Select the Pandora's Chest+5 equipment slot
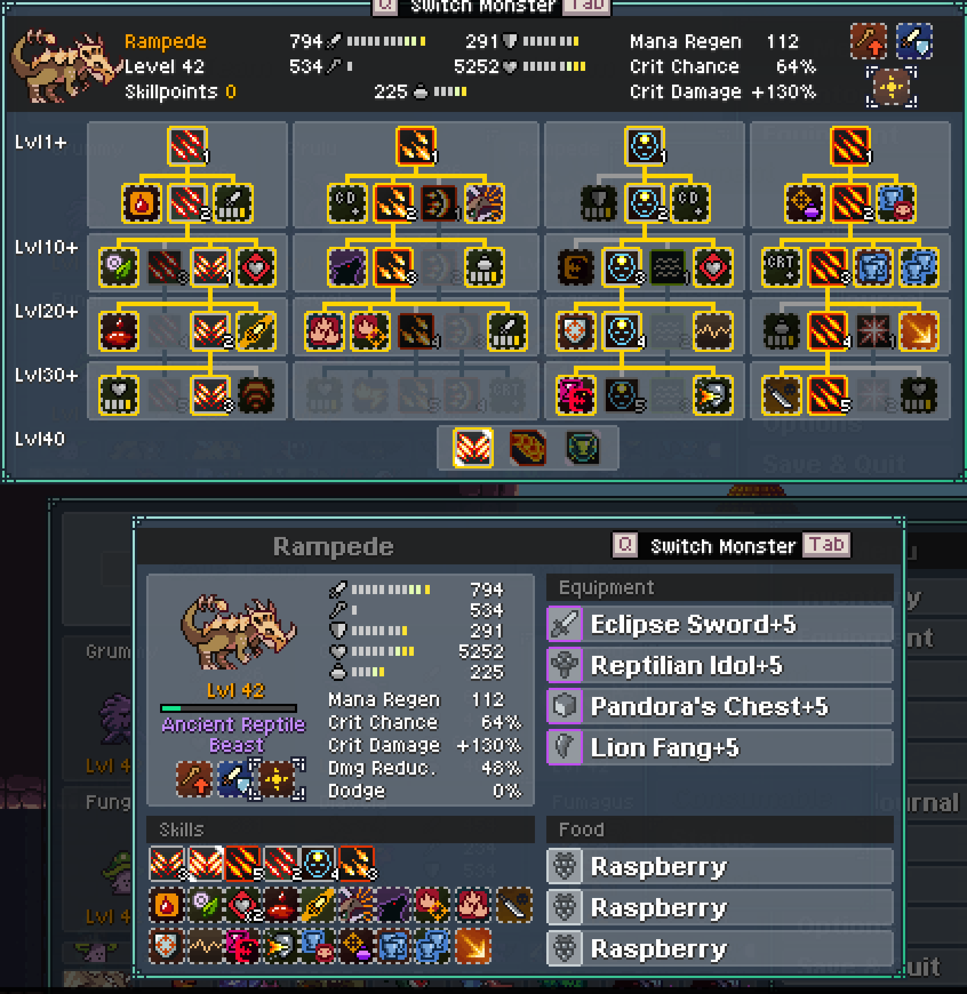This screenshot has height=994, width=967. tap(720, 707)
